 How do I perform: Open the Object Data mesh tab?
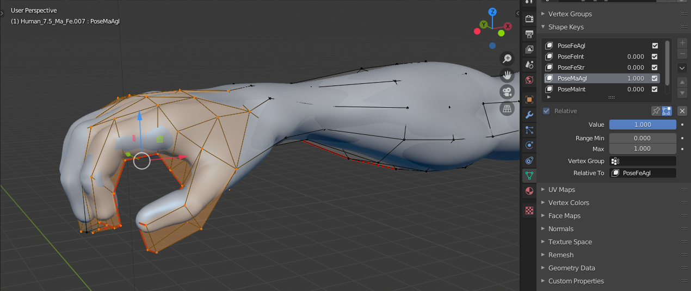coord(529,176)
